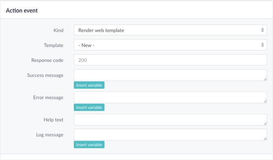Click the resize grip of Error message box

click(x=265, y=101)
